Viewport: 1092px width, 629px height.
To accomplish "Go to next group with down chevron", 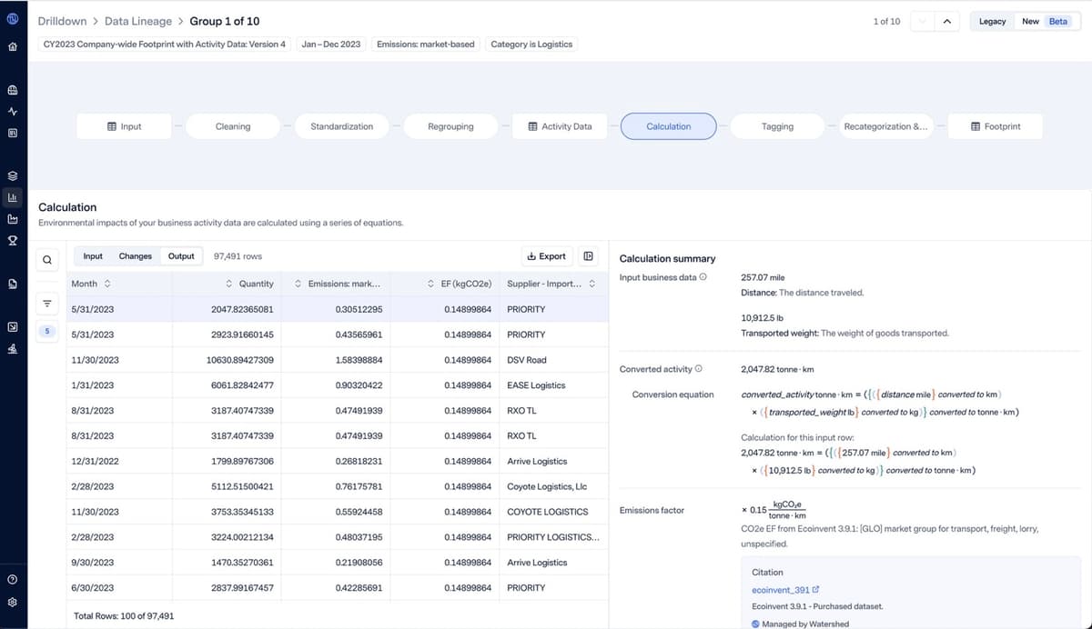I will click(923, 21).
